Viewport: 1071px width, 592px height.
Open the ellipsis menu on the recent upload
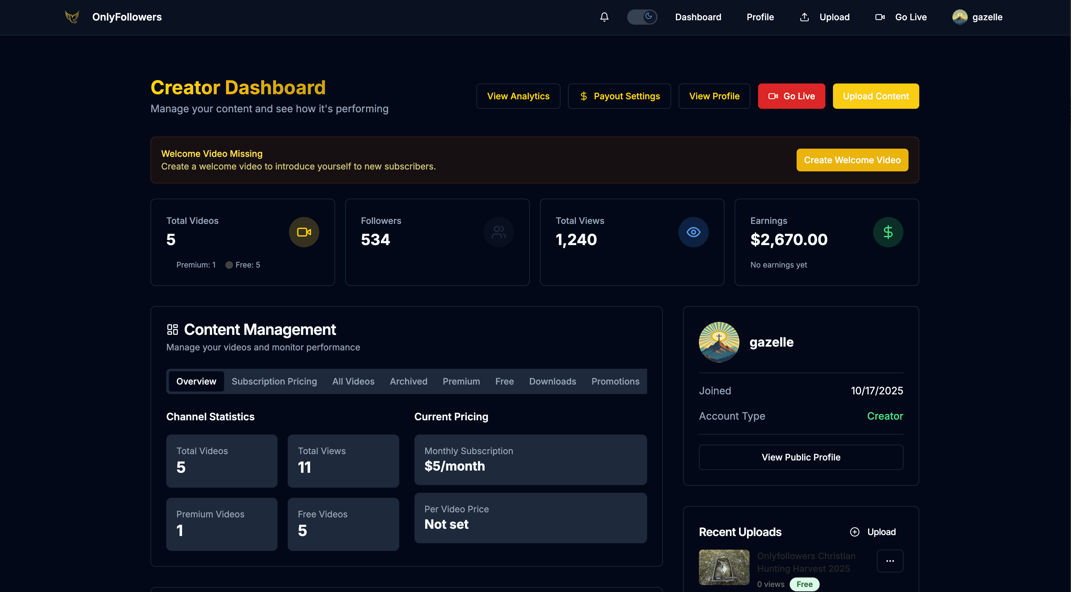pyautogui.click(x=890, y=561)
